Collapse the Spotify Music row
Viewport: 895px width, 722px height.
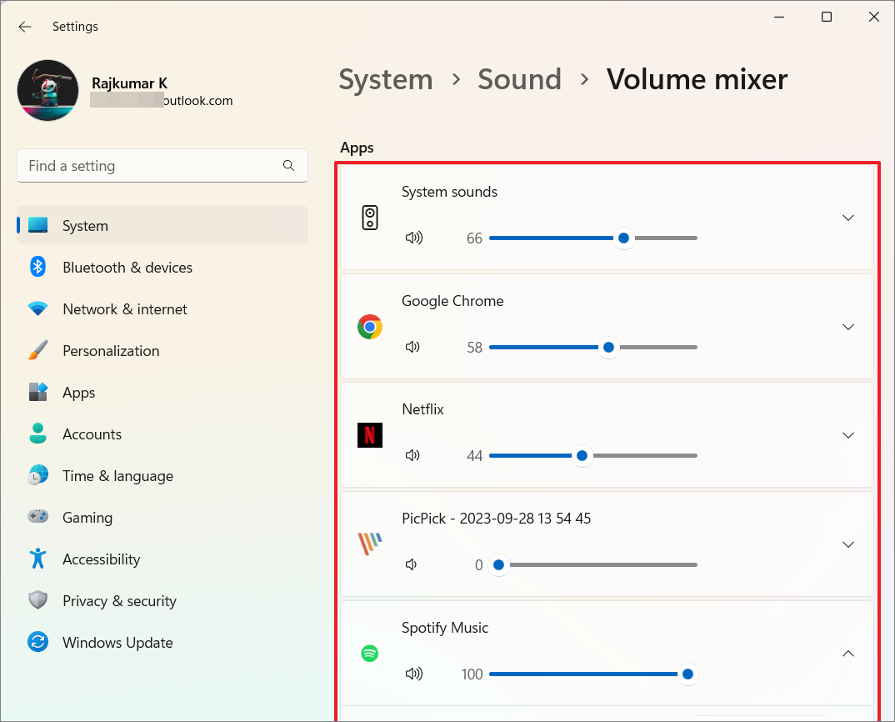(x=848, y=654)
